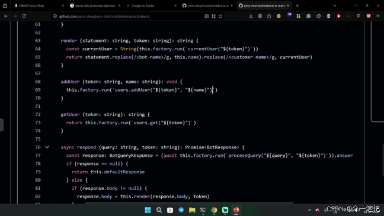Open the terminal app in the taskbar
Image resolution: width=384 pixels, height=216 pixels.
[x=203, y=210]
